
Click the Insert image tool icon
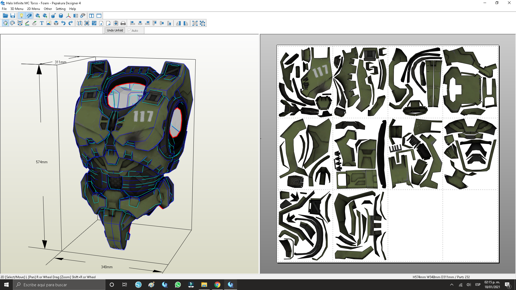point(49,23)
